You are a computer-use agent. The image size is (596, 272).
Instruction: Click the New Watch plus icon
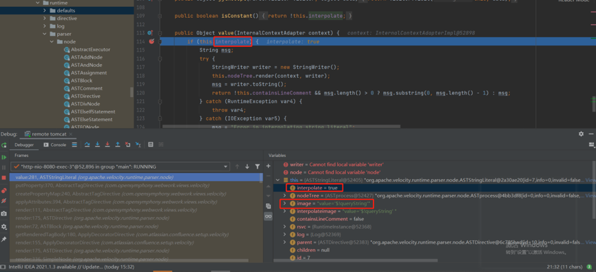coord(268,166)
